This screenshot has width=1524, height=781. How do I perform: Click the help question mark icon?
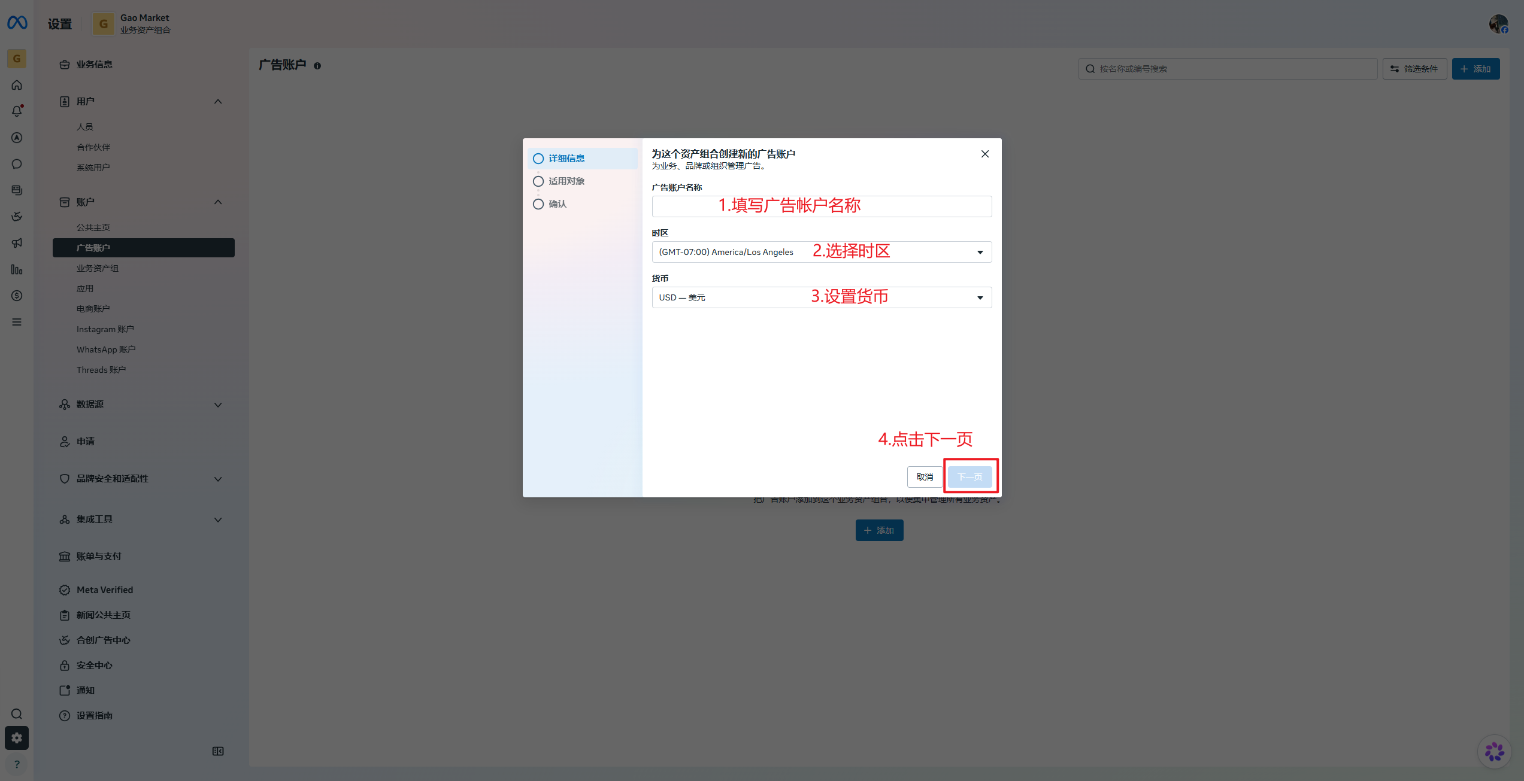click(x=17, y=764)
